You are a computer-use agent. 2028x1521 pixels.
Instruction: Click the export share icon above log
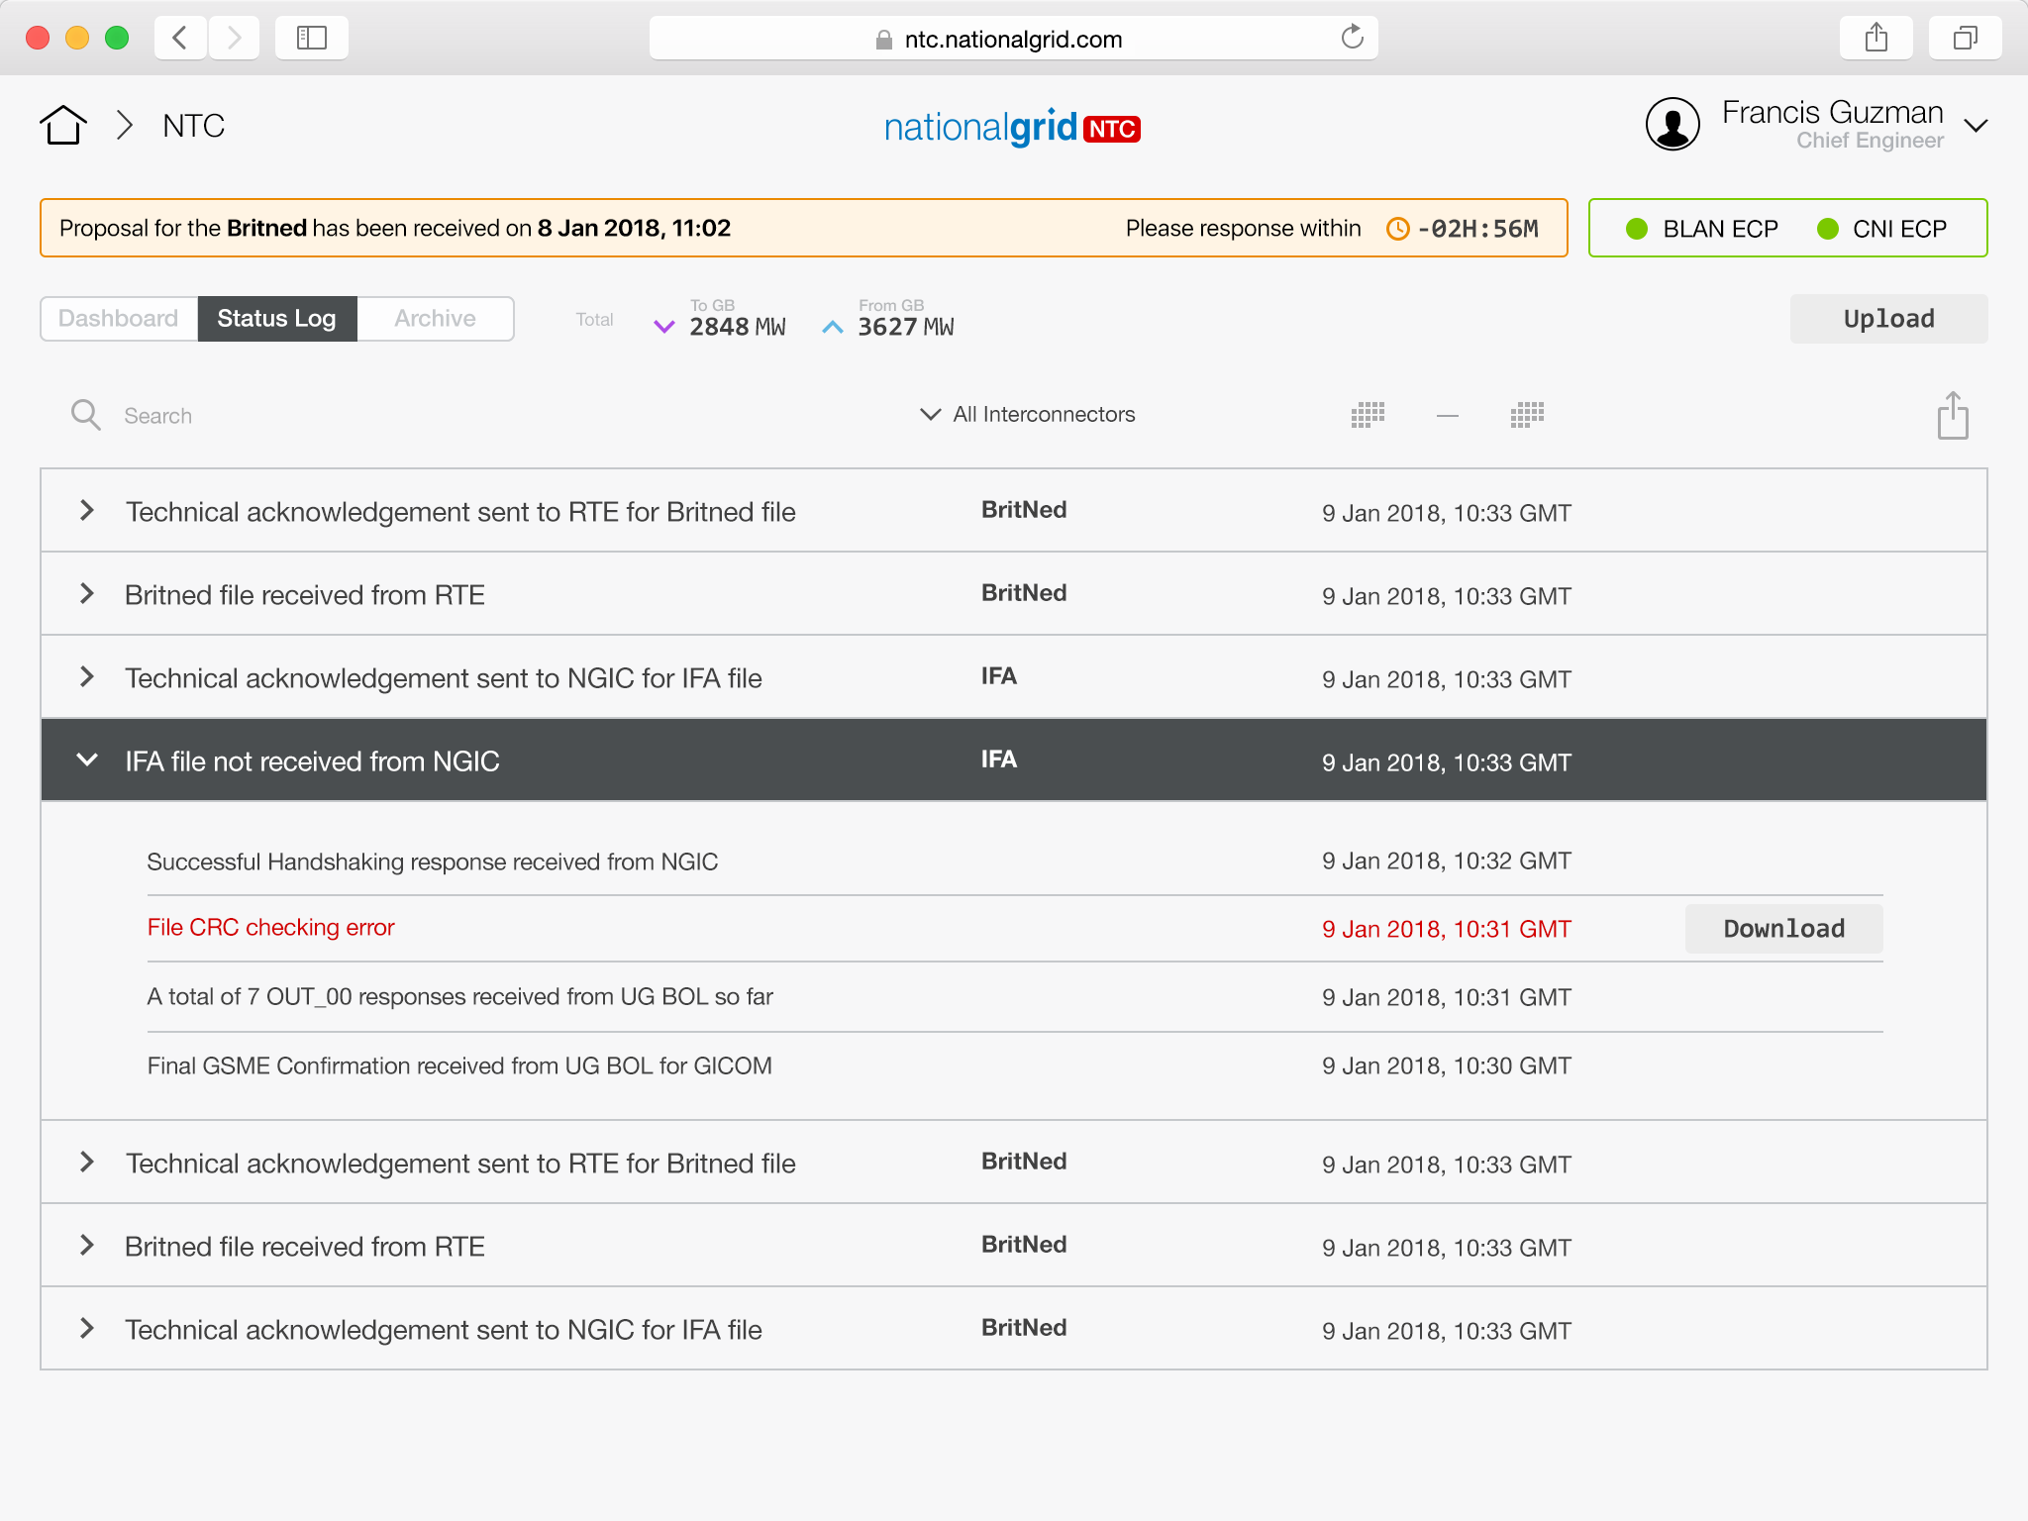(x=1953, y=416)
